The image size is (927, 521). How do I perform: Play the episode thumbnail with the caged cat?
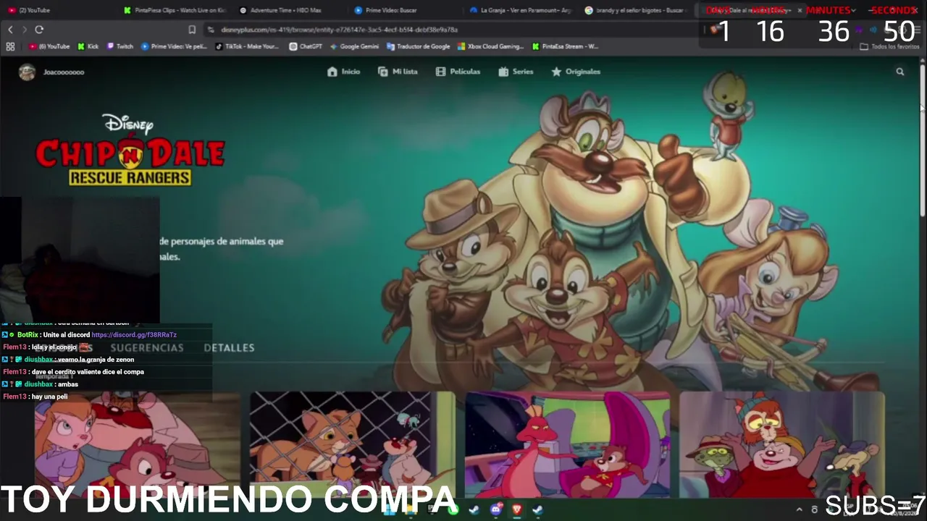point(352,444)
